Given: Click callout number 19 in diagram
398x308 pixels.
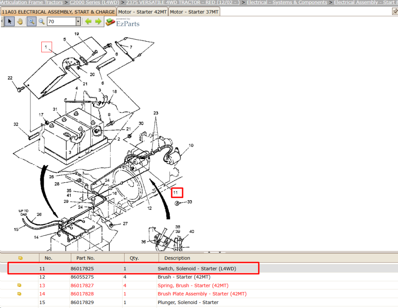Looking at the screenshot, I should coord(77,34).
